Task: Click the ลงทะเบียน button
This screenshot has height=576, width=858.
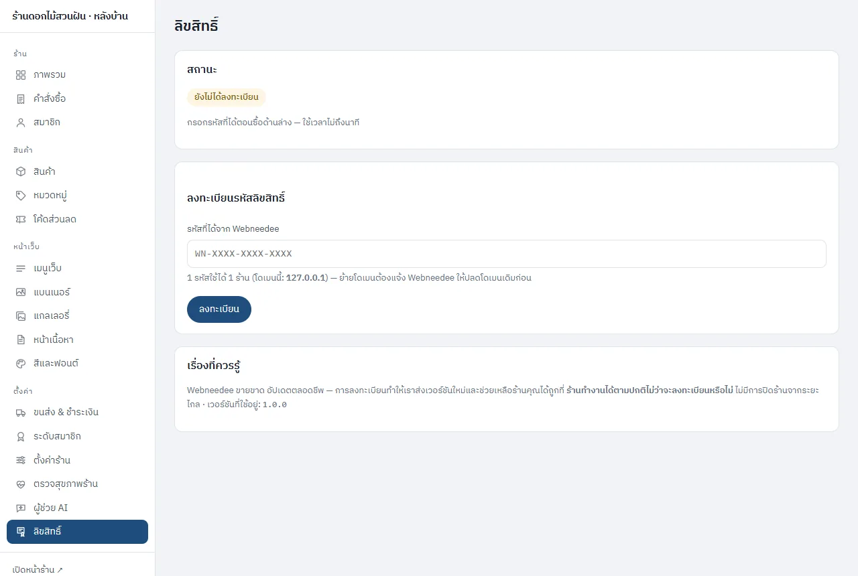Action: 219,309
